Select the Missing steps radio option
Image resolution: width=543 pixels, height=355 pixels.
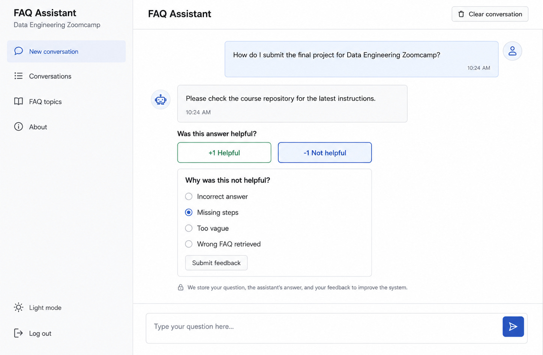(x=189, y=212)
